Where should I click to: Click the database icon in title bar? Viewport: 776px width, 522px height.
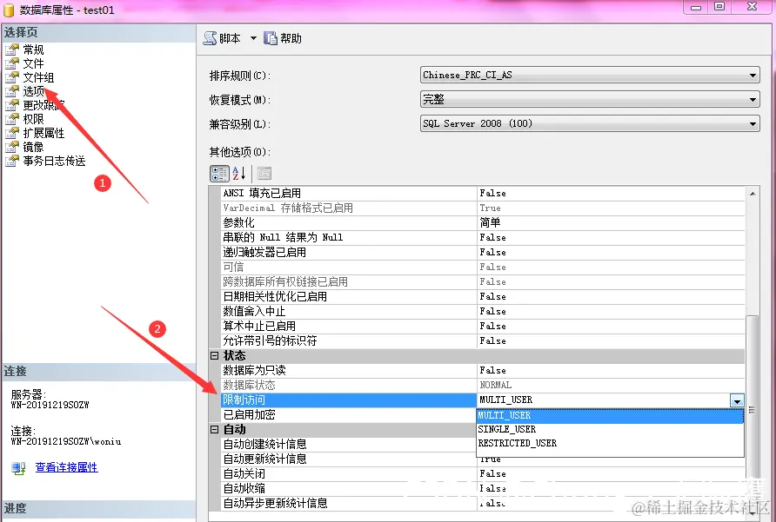pyautogui.click(x=9, y=10)
